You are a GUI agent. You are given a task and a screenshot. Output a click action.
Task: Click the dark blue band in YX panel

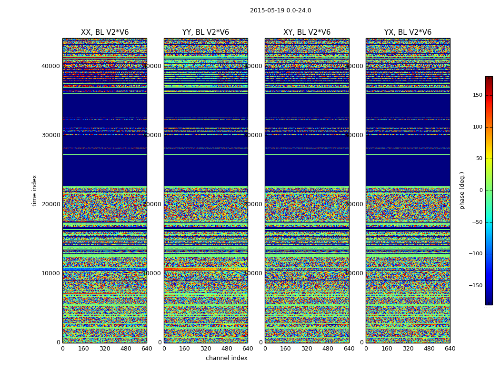click(408, 167)
